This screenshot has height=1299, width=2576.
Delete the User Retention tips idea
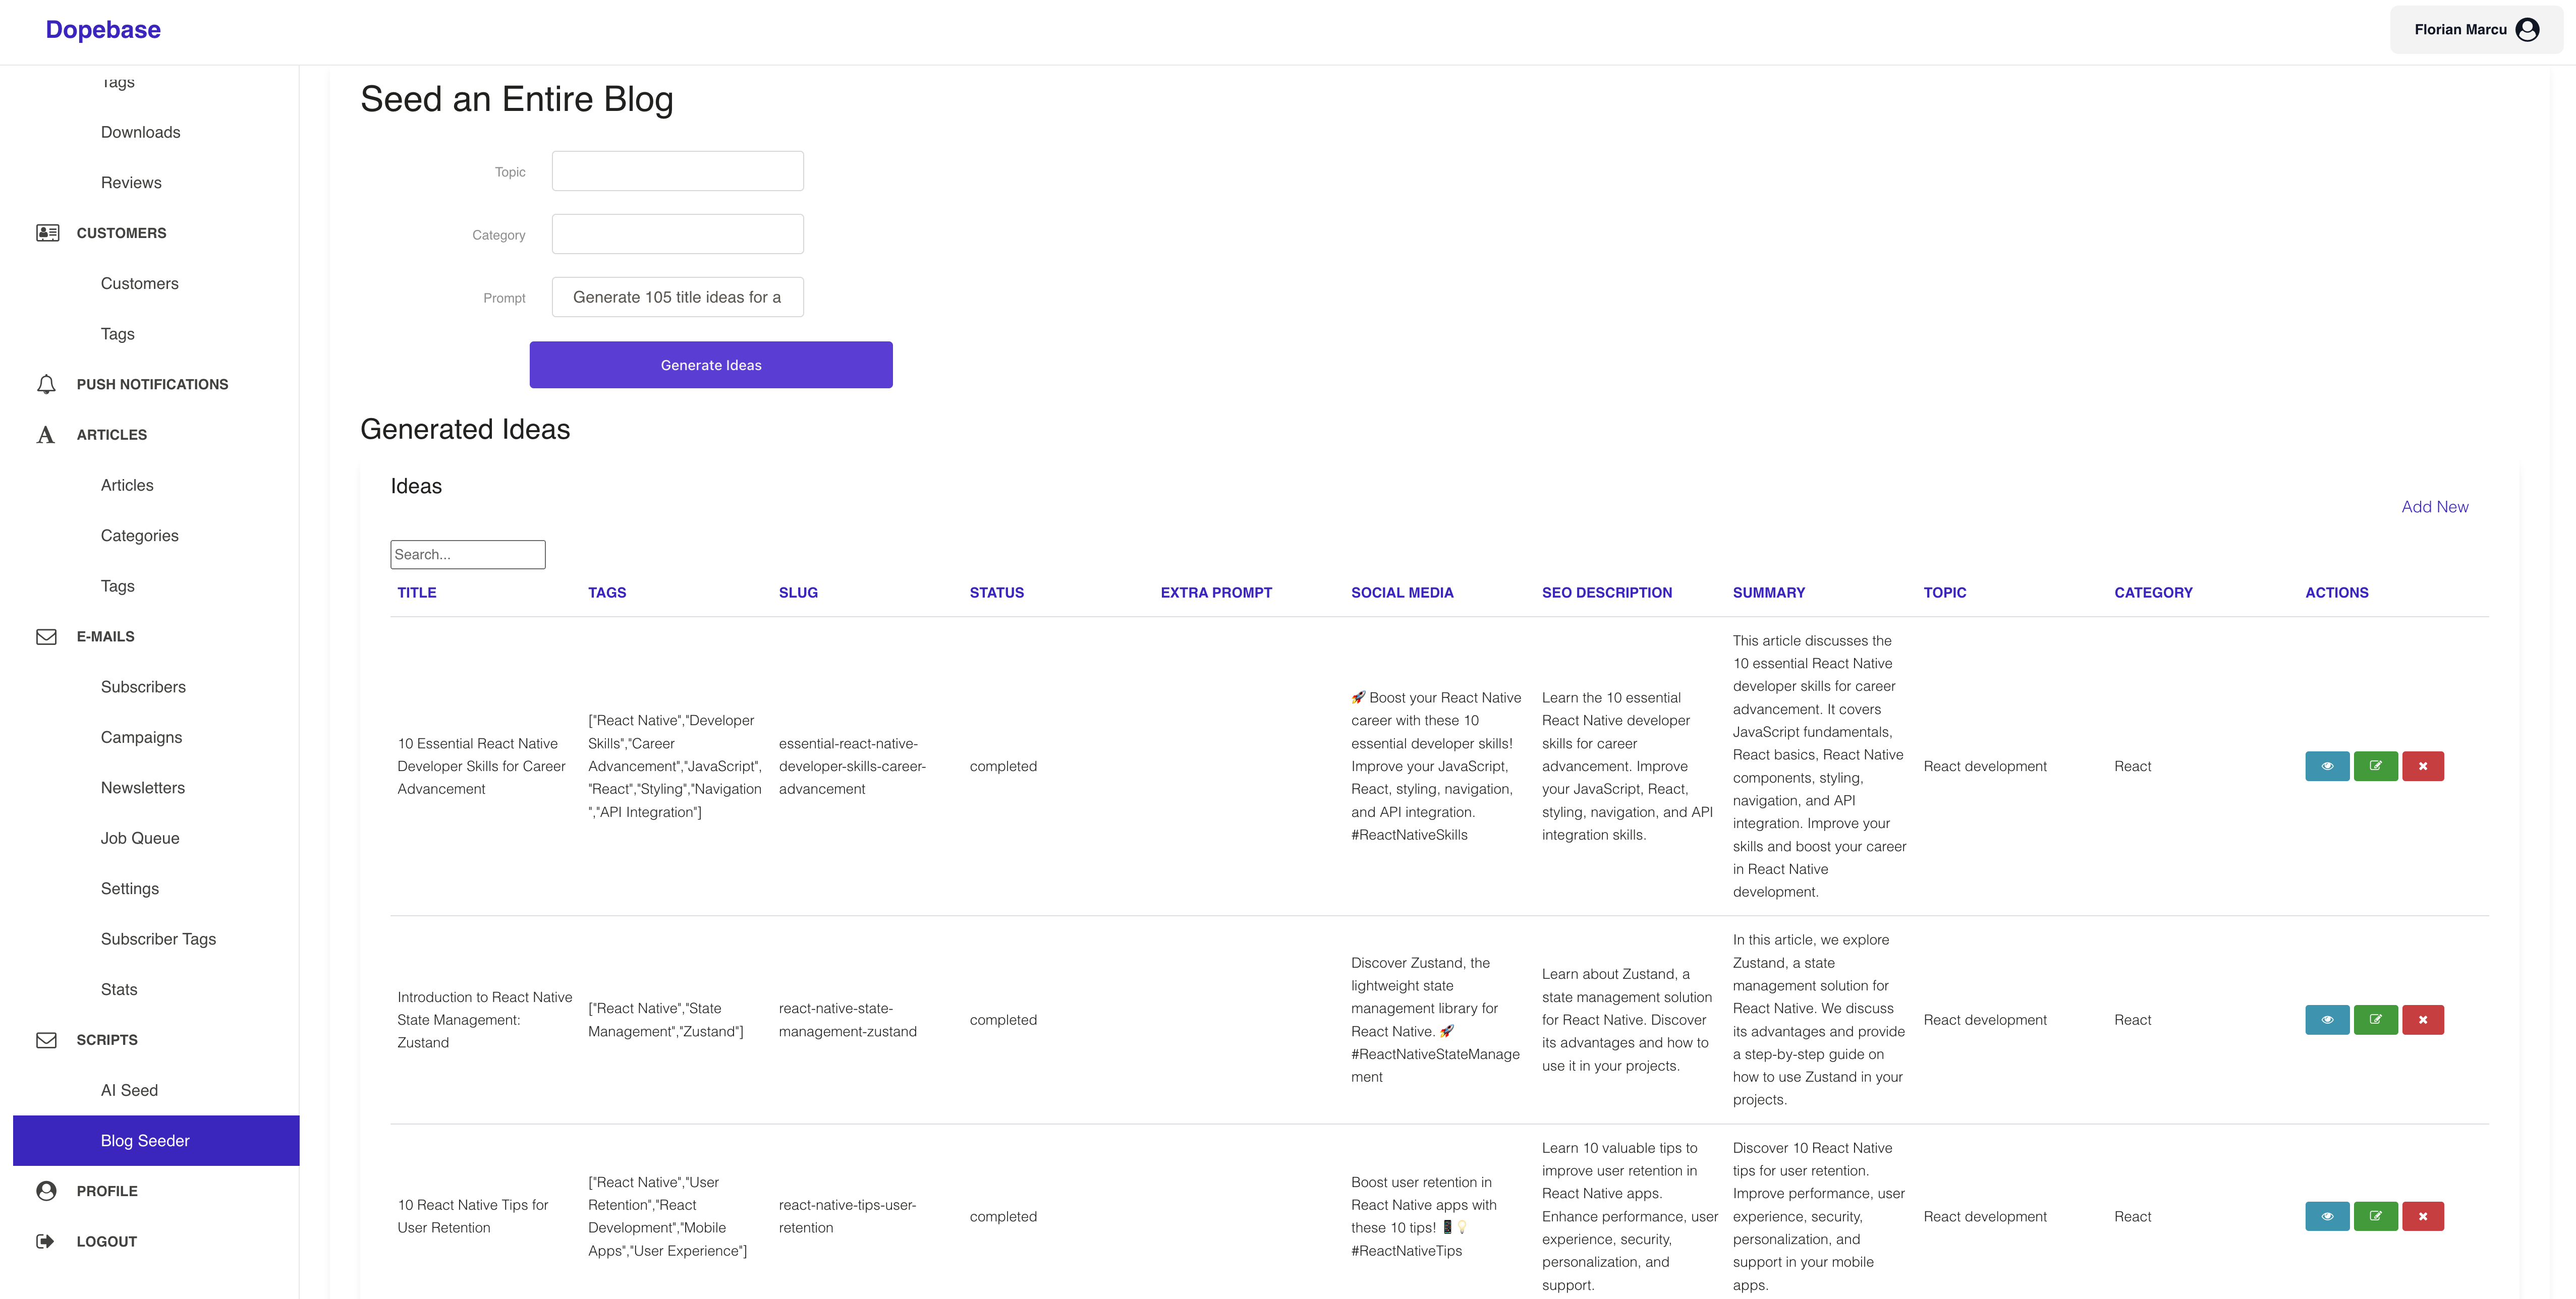[2424, 1216]
